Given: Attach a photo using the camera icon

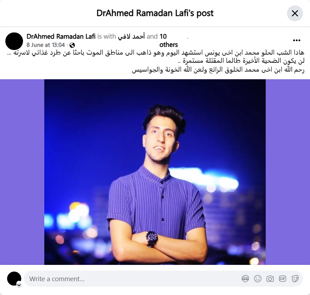Looking at the screenshot, I should point(270,279).
